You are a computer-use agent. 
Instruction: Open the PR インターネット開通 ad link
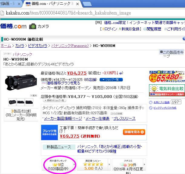144,22
